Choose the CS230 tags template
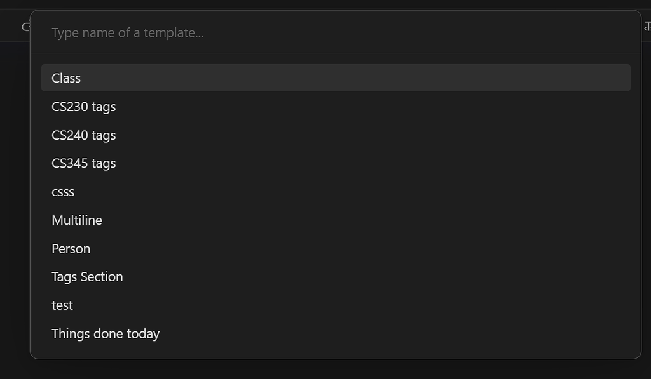Viewport: 651px width, 379px height. tap(336, 107)
